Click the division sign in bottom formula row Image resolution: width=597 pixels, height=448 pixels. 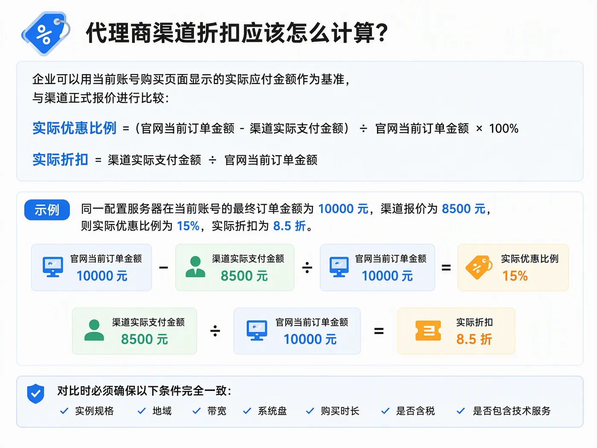pos(215,331)
